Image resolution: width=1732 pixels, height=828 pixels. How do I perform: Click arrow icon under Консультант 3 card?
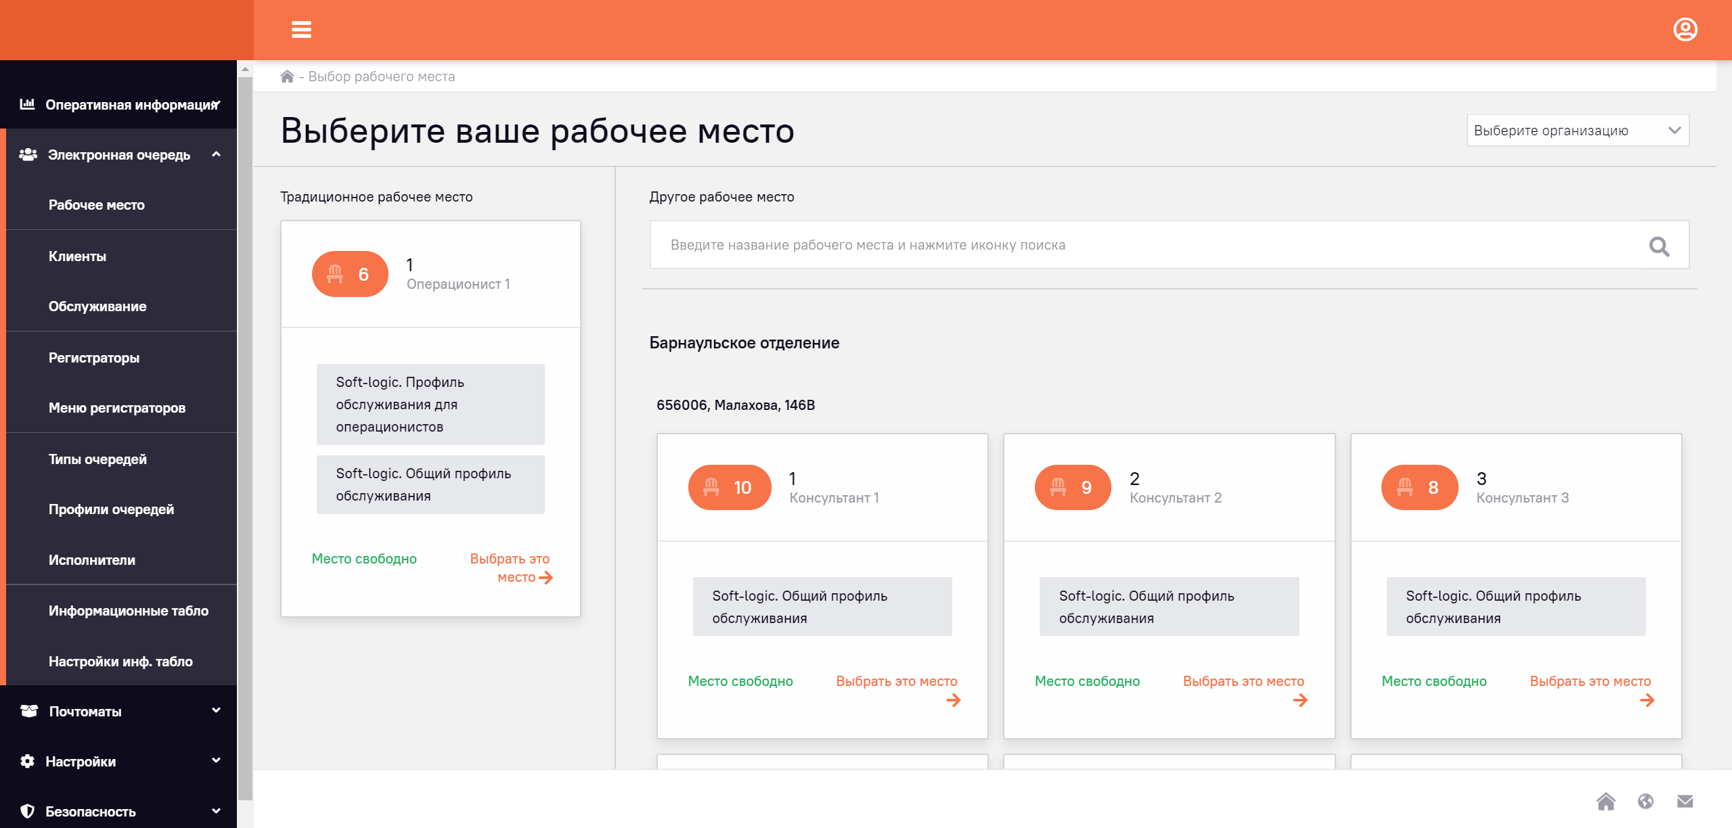[1647, 700]
